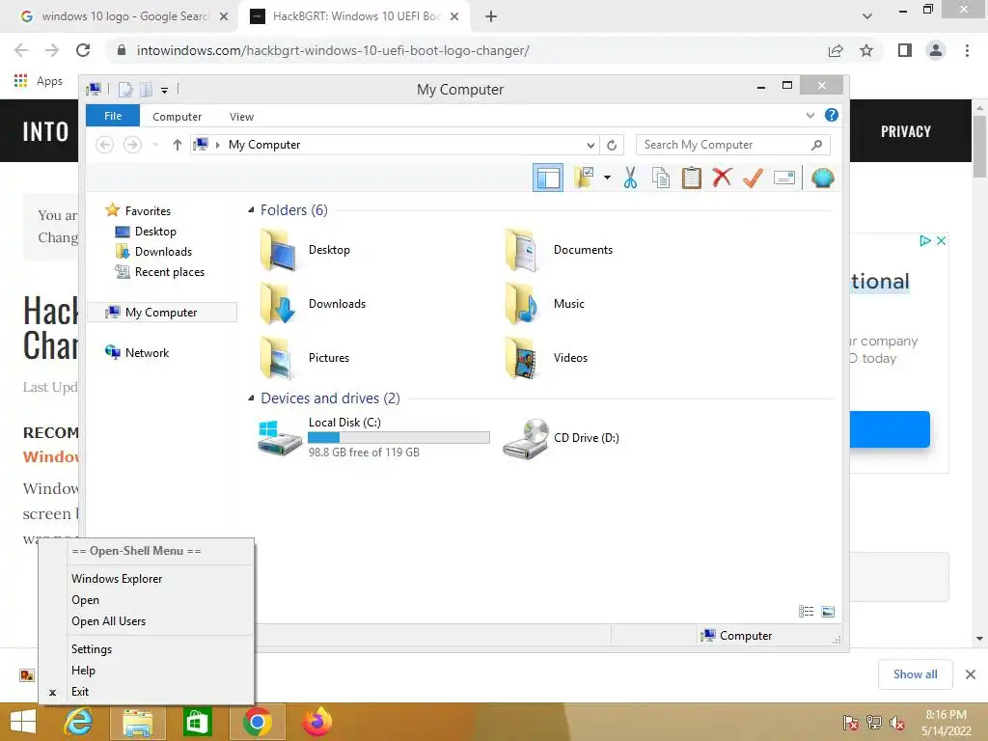Screen dimensions: 988x741
Task: Collapse the Devices and drives group
Action: tap(251, 398)
